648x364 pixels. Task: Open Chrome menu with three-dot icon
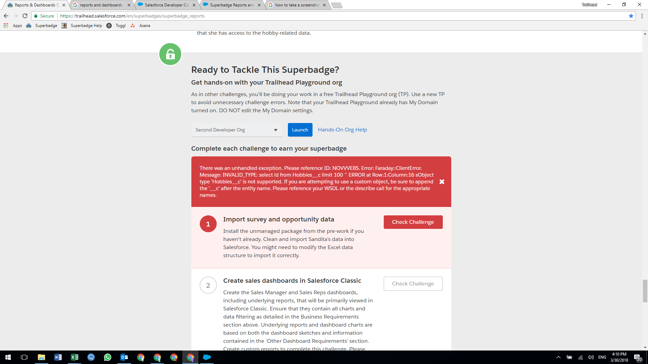(x=642, y=16)
